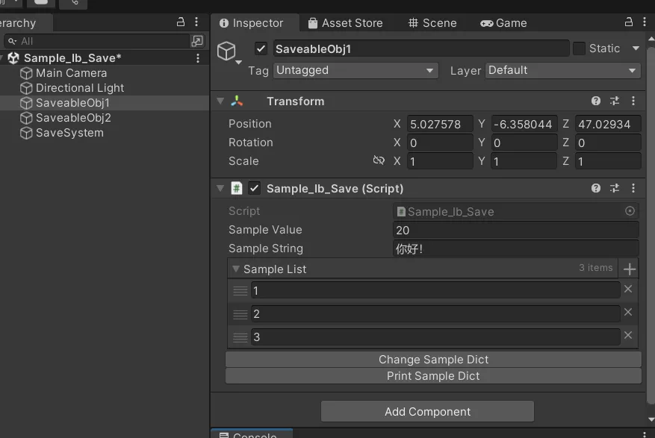Click the Hierarchy search magnifier icon

click(12, 41)
